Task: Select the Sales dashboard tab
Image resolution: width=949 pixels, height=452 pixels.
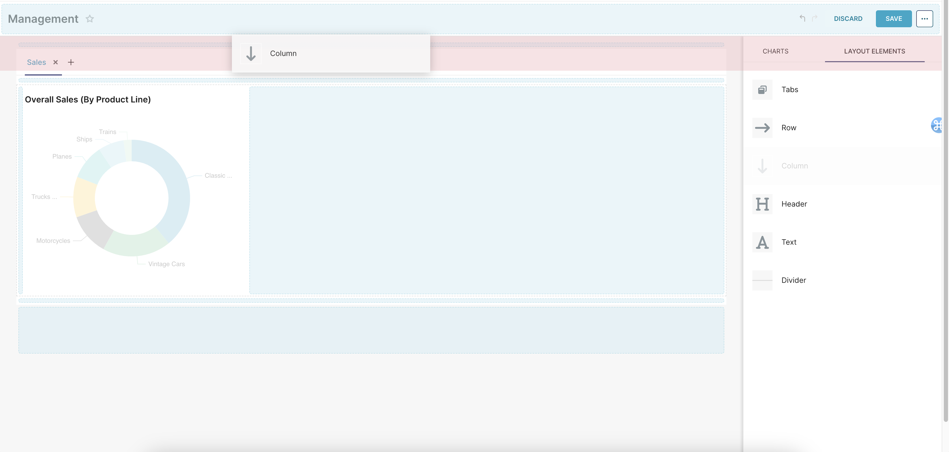Action: click(36, 62)
